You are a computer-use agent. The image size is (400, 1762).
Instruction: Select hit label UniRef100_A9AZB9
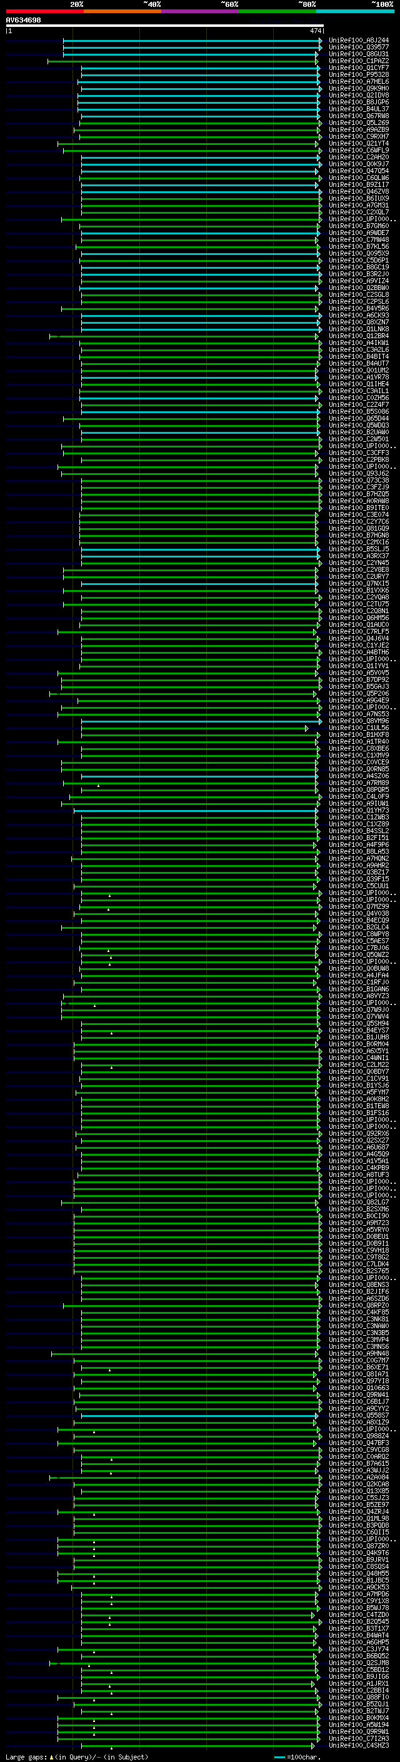click(358, 129)
